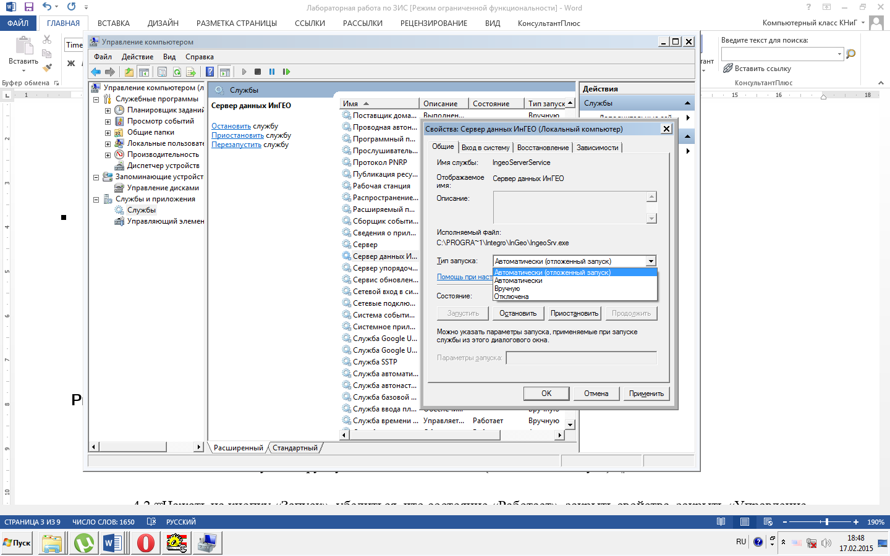Click the Pause service icon
Image resolution: width=890 pixels, height=556 pixels.
(x=272, y=72)
